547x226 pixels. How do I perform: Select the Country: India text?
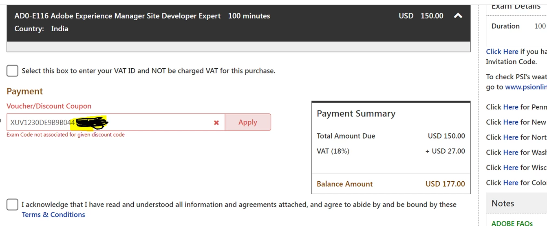(41, 29)
